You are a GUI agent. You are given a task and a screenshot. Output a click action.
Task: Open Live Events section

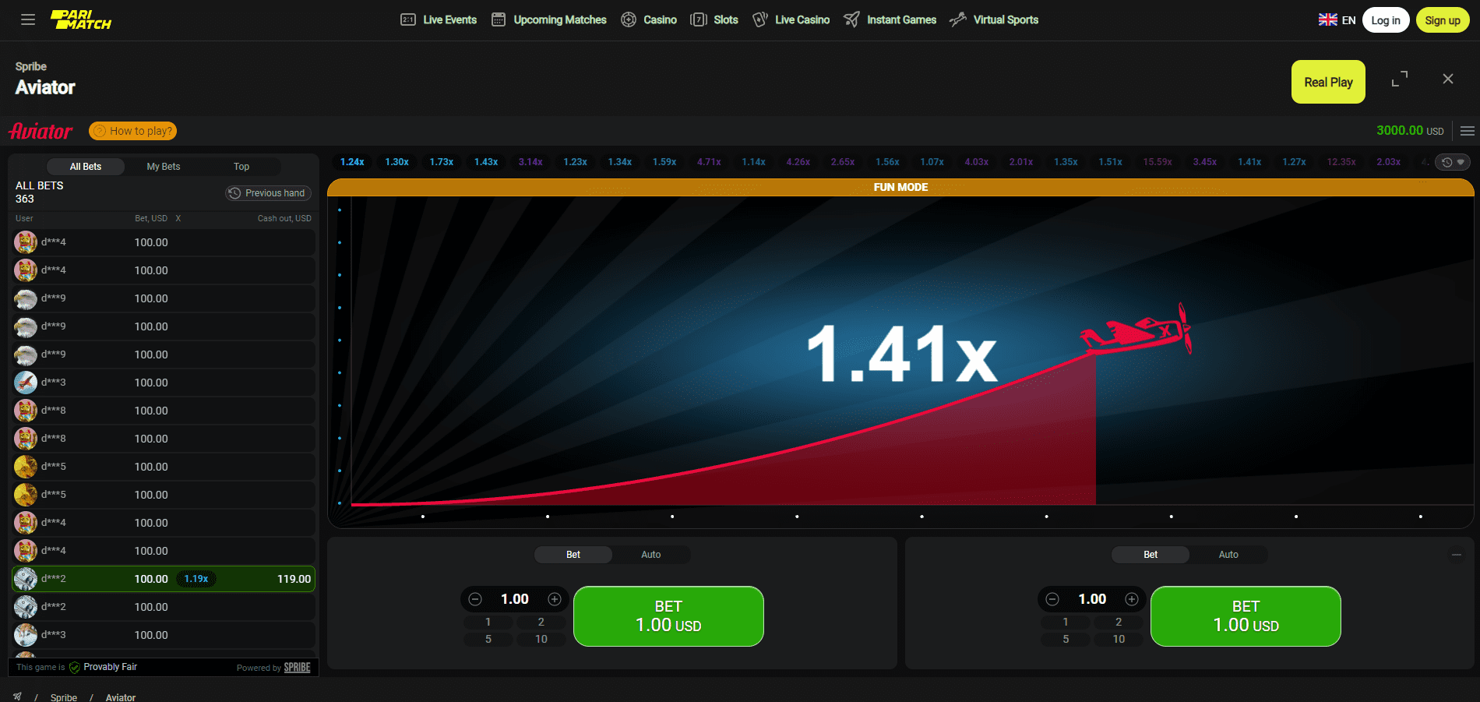click(x=449, y=19)
